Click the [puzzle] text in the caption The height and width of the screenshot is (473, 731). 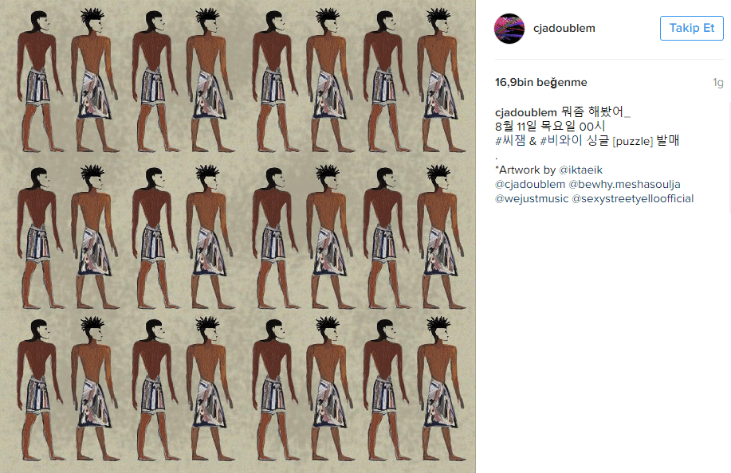tap(633, 141)
